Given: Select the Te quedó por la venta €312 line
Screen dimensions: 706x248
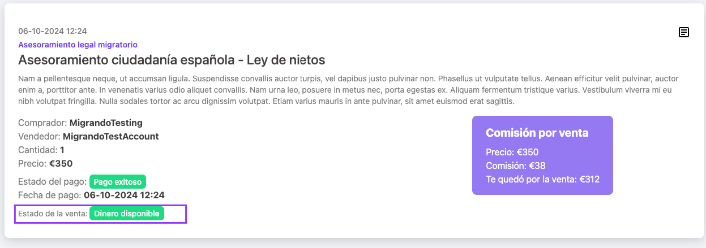Looking at the screenshot, I should [543, 179].
